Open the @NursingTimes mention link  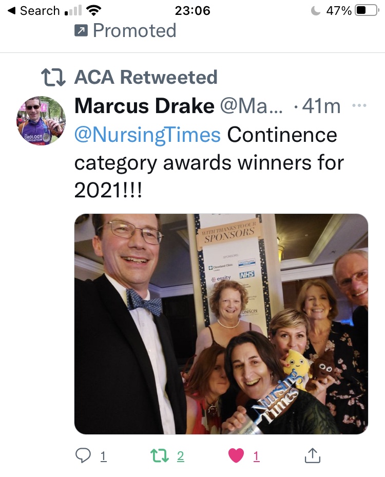(x=148, y=135)
